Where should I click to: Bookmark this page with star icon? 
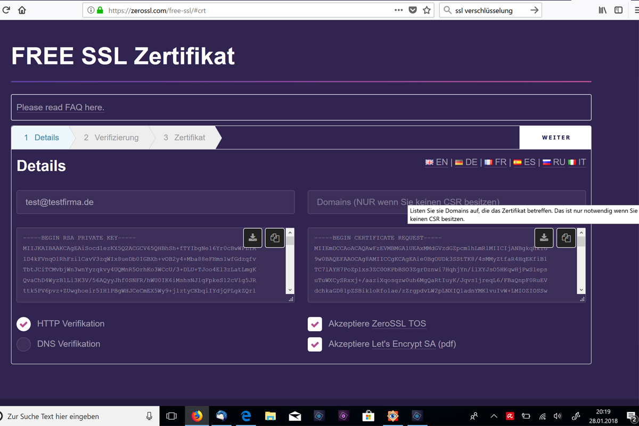tap(427, 10)
